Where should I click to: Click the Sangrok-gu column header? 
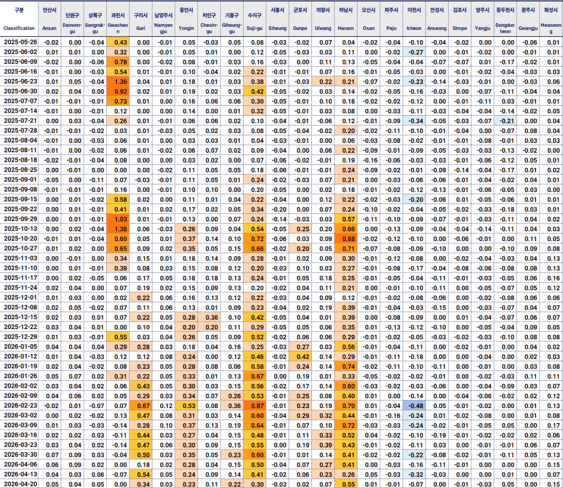point(95,19)
